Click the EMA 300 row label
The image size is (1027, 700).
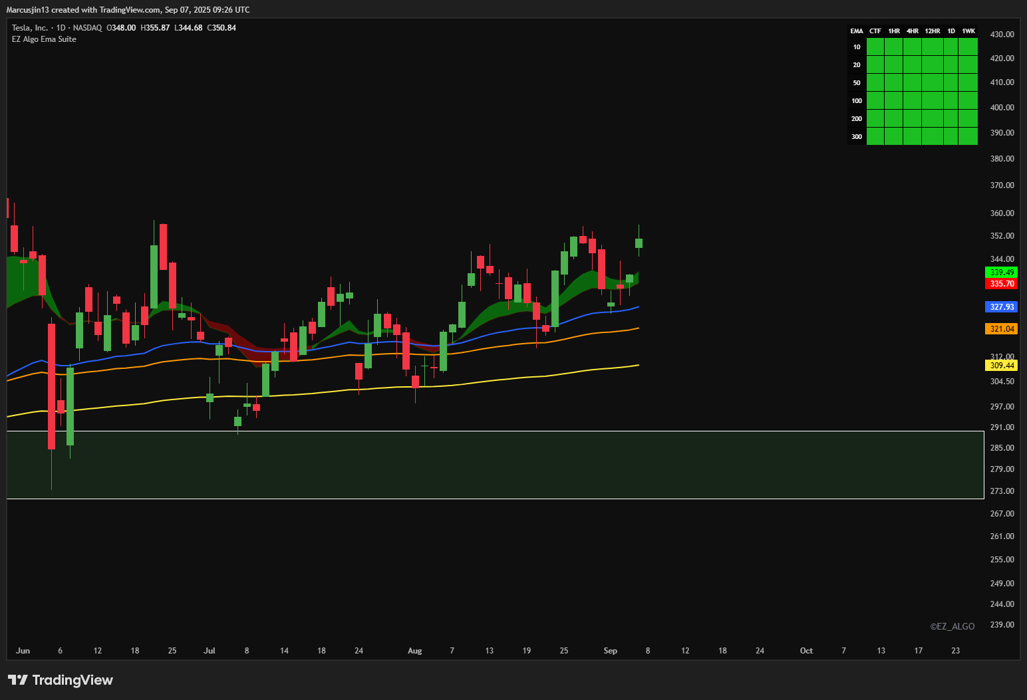pos(857,137)
